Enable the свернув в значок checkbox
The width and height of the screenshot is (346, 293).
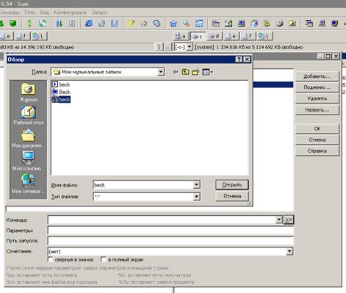(50, 259)
